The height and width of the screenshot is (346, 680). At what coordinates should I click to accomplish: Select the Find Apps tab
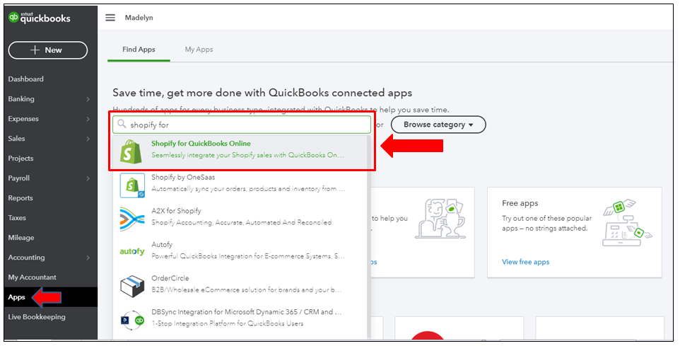pyautogui.click(x=139, y=50)
